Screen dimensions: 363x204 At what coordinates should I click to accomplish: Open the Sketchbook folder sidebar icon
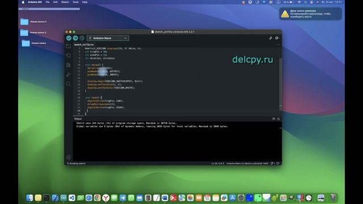(68, 46)
